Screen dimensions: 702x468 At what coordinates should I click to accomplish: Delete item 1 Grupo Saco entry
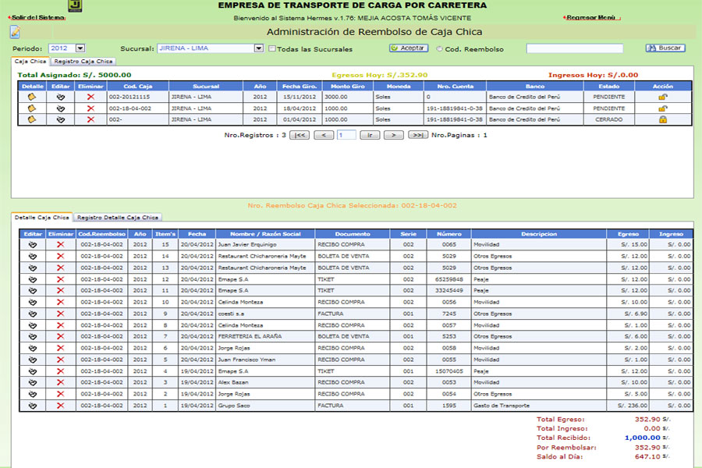tap(60, 406)
